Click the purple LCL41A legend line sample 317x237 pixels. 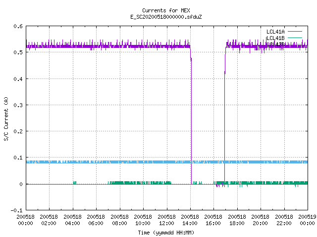(295, 32)
